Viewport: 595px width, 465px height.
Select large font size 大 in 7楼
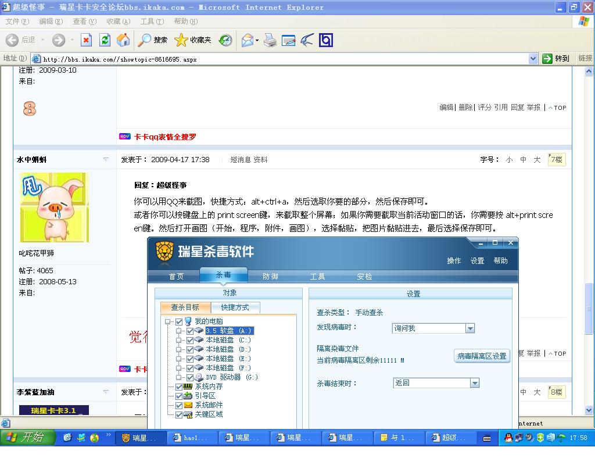click(x=537, y=160)
